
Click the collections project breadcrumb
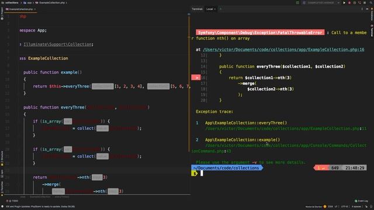tap(12, 2)
